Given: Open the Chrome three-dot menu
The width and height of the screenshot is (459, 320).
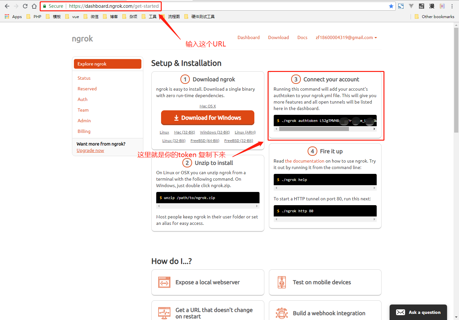Looking at the screenshot, I should [452, 6].
